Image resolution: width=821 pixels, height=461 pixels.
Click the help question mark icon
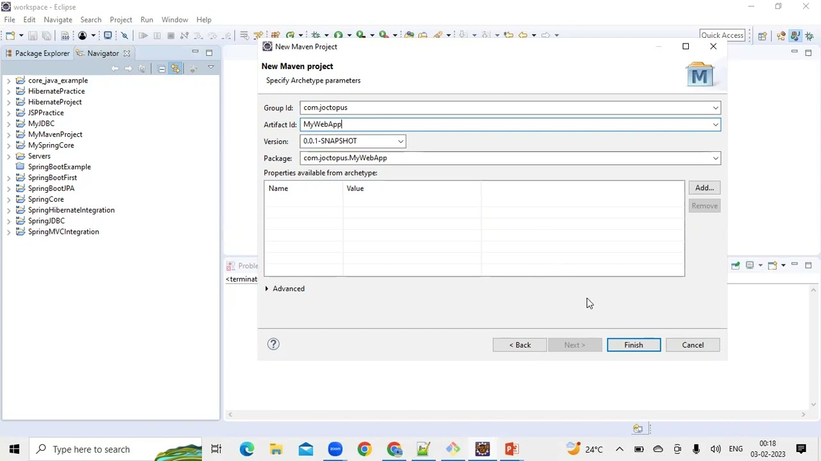tap(273, 344)
